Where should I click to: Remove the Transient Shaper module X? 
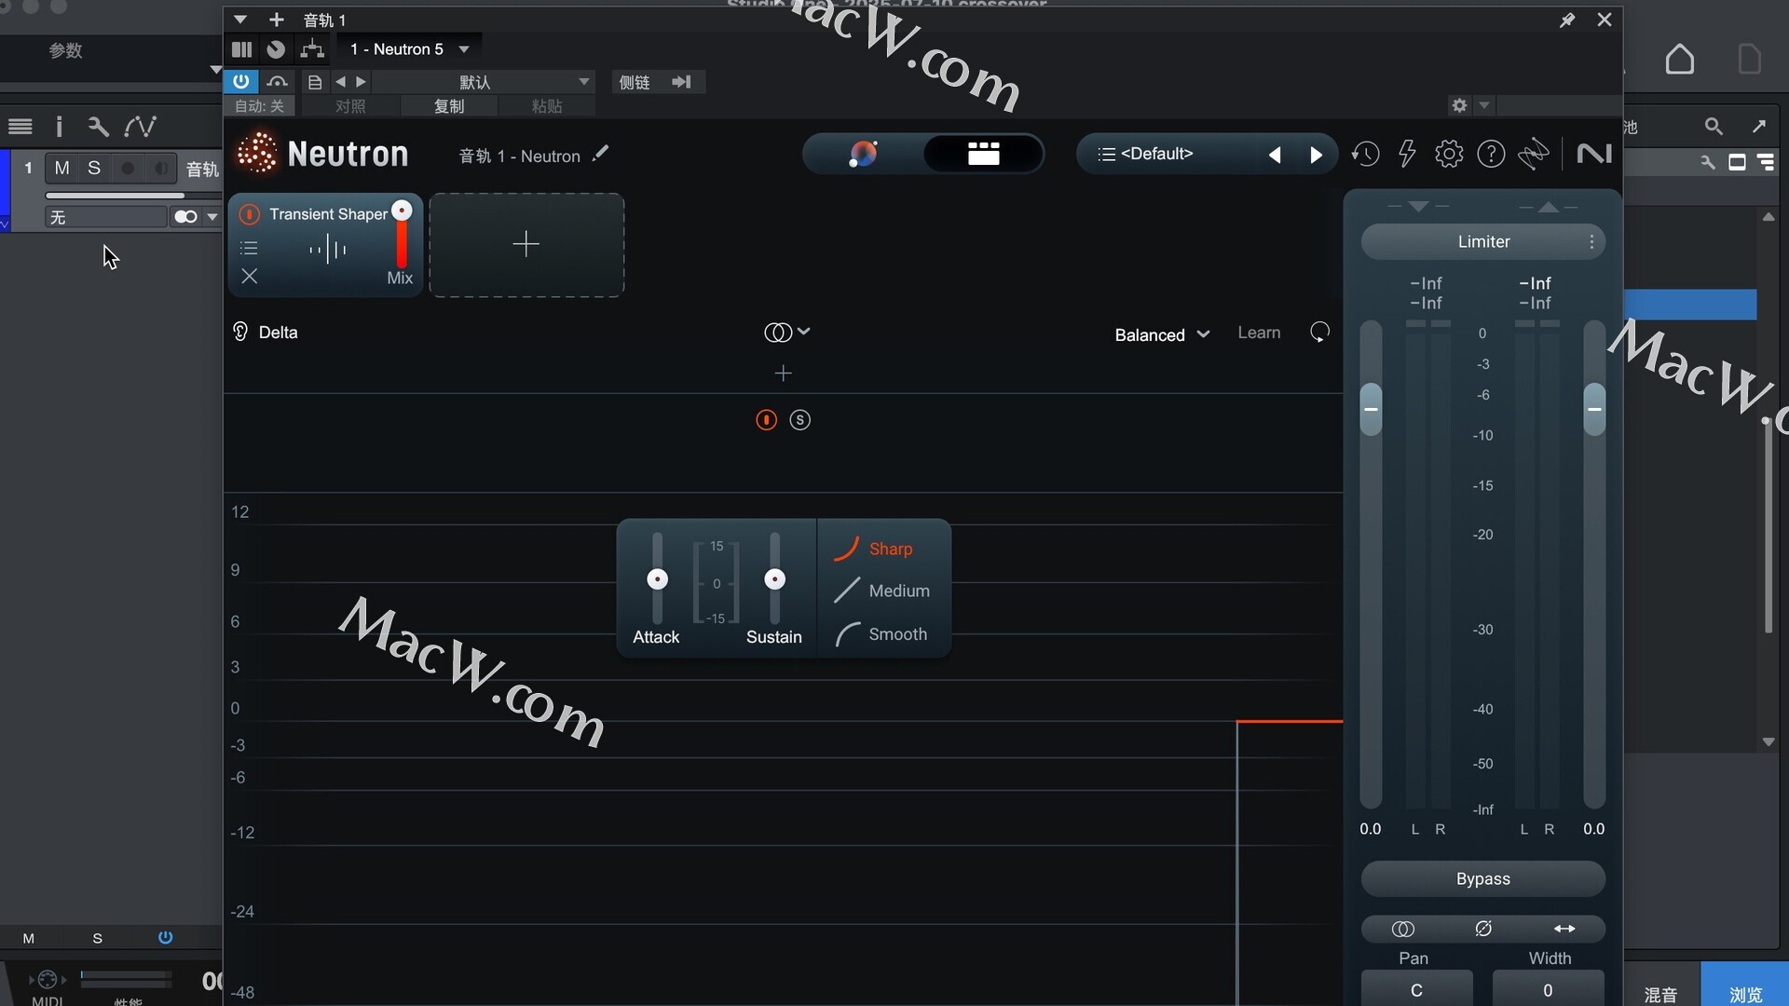249,277
